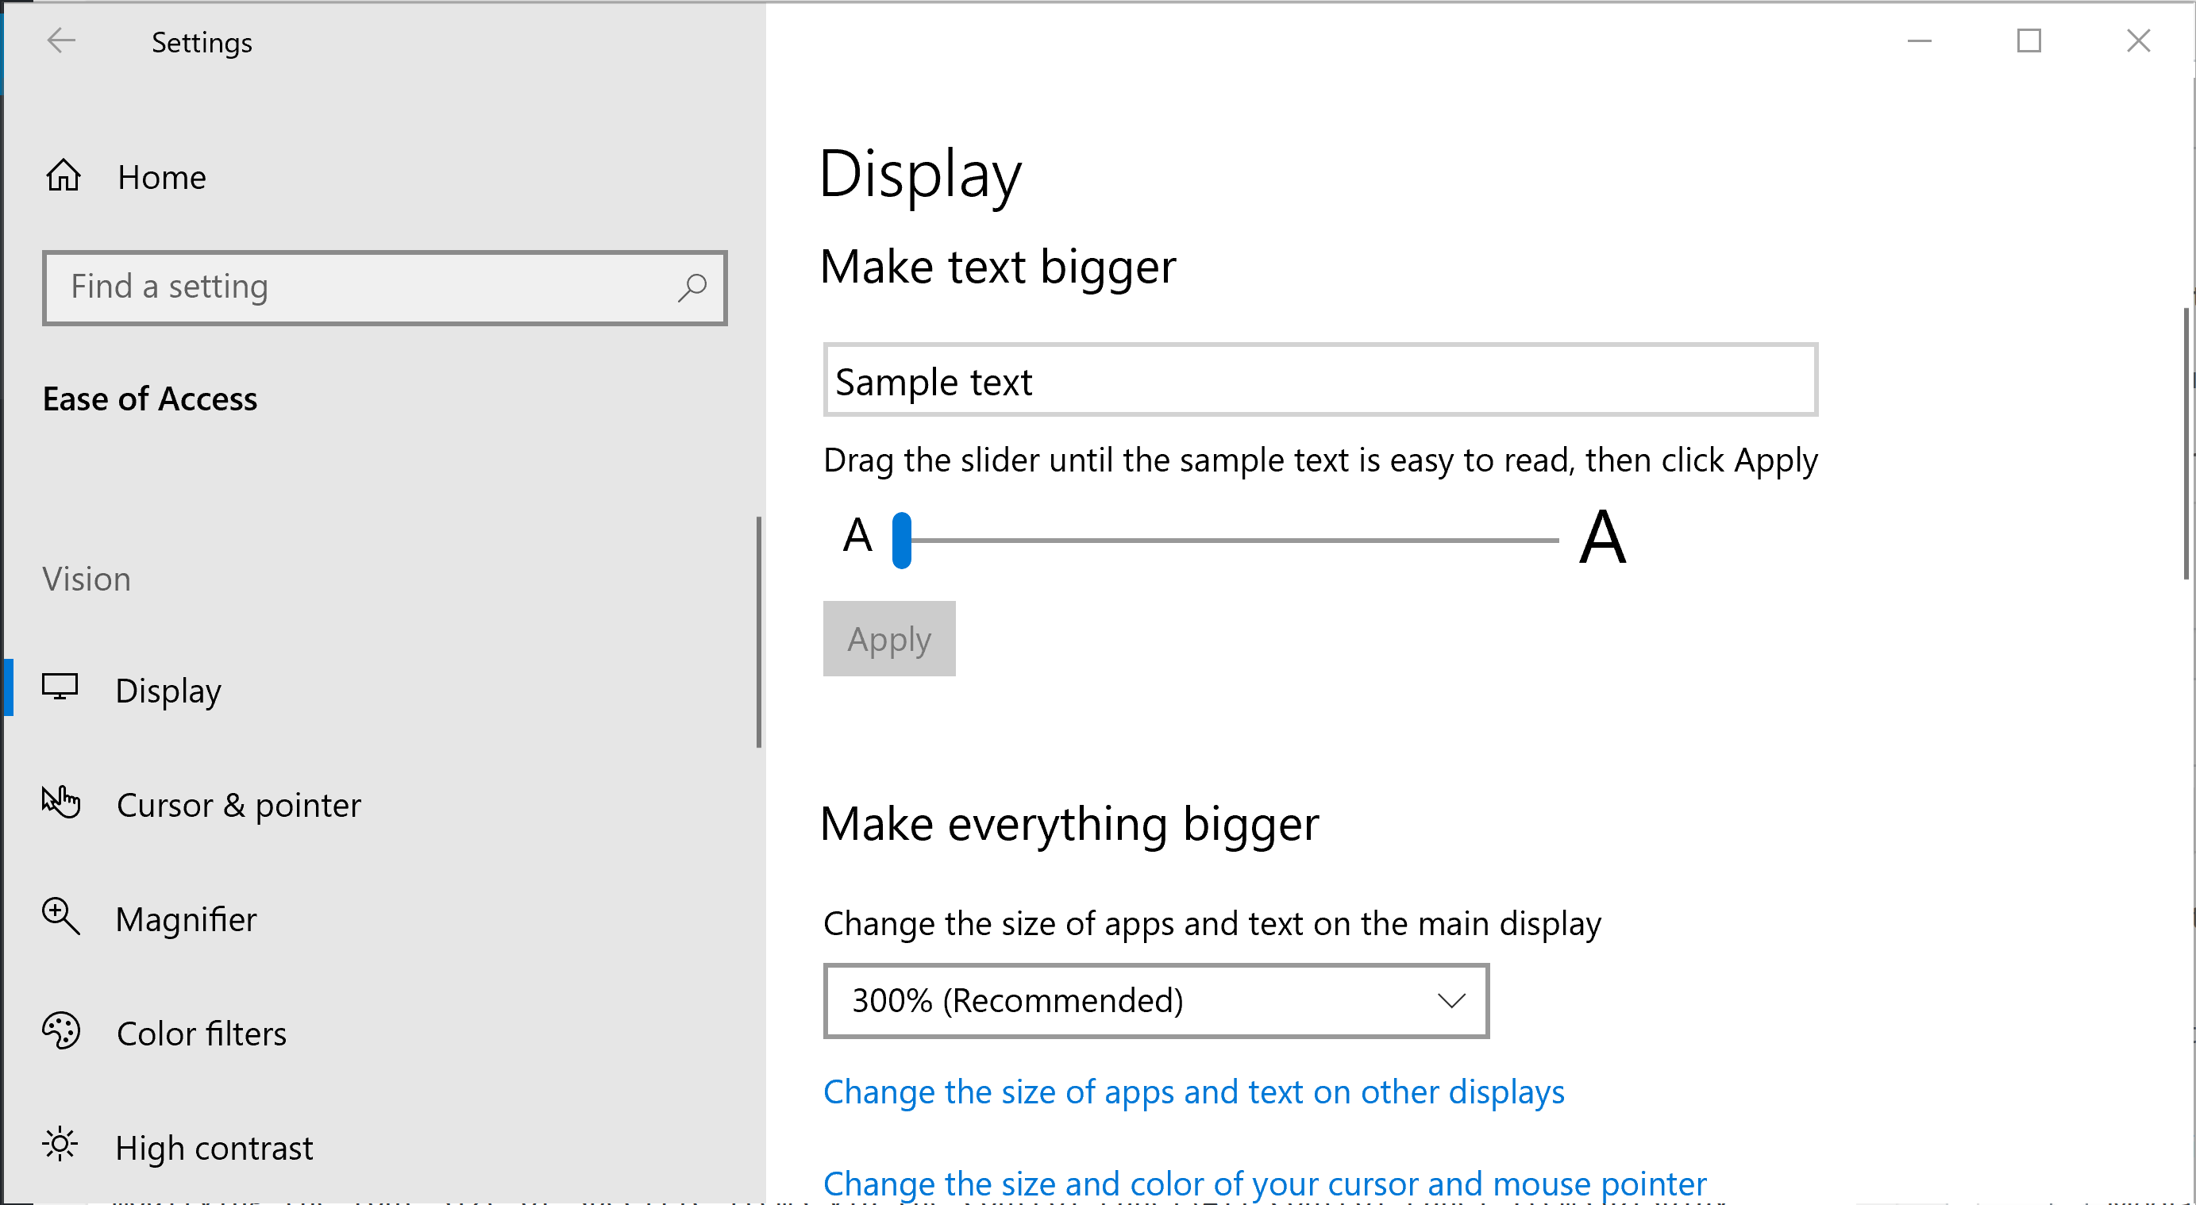This screenshot has height=1205, width=2196.
Task: Click the High contrast sidebar icon
Action: [x=61, y=1144]
